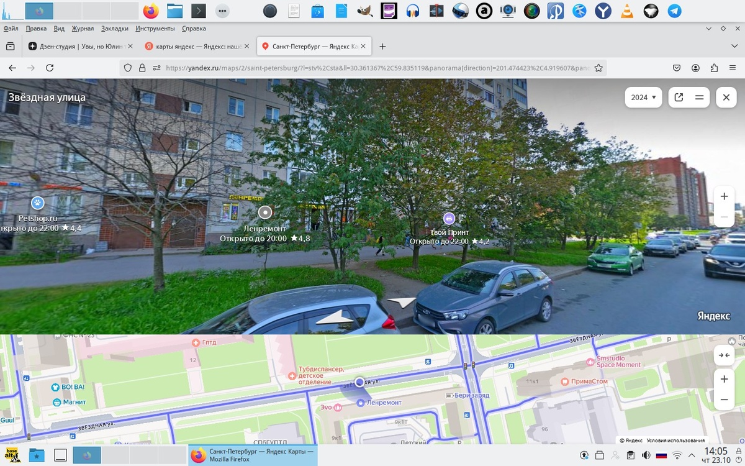Open the Wi-Fi network tray icon
Image resolution: width=745 pixels, height=466 pixels.
(x=677, y=455)
